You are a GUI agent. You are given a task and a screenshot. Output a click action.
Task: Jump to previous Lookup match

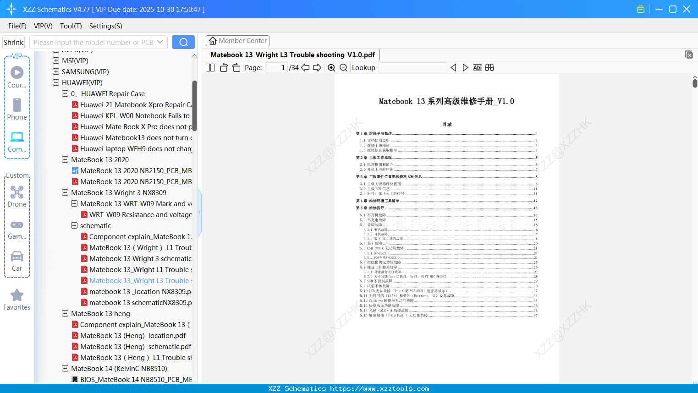click(453, 68)
